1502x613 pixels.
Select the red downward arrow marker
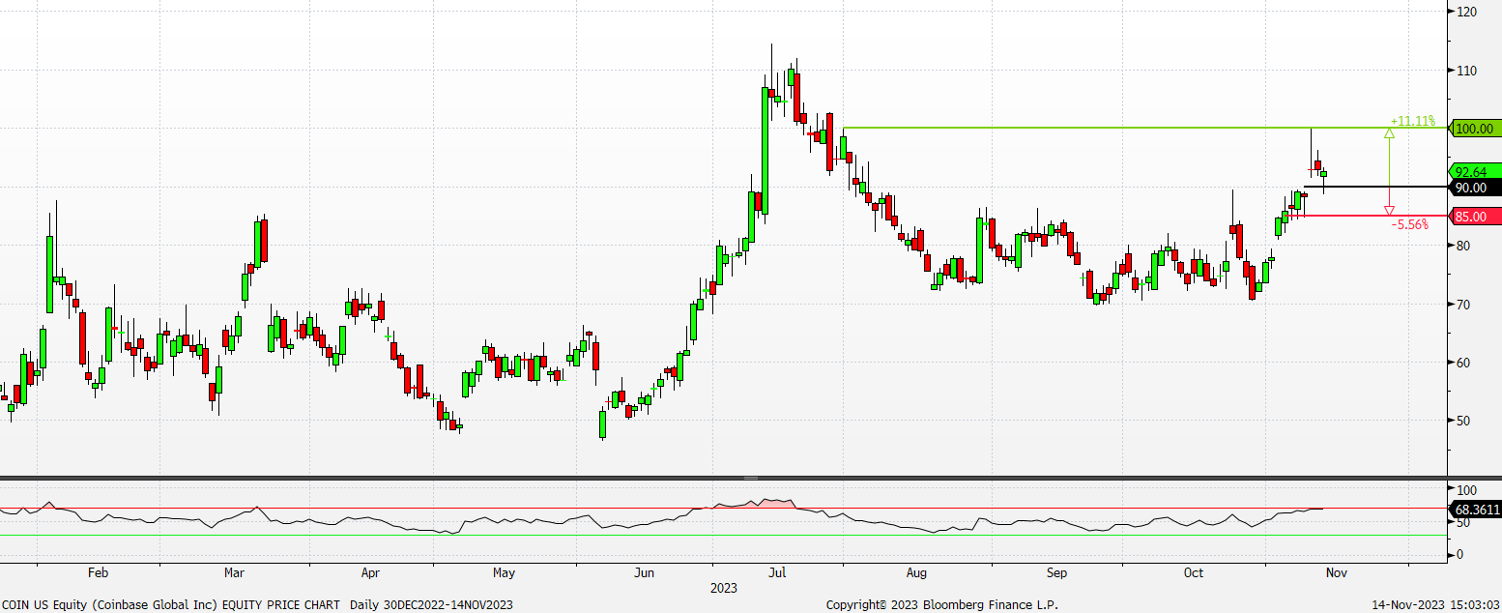[1389, 211]
